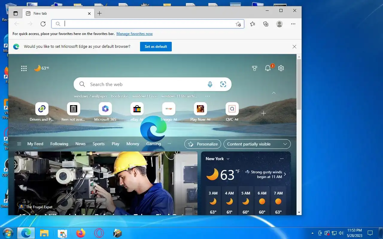Show more feed categories ellipsis

[169, 144]
